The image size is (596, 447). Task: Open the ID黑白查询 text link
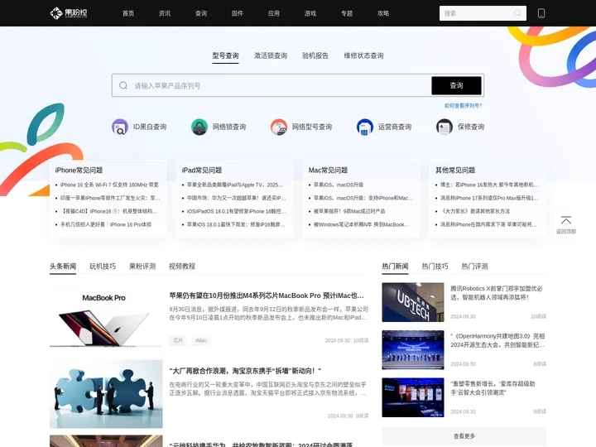coord(150,127)
